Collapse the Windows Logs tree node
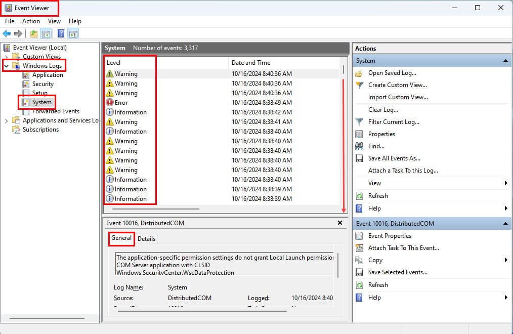The height and width of the screenshot is (334, 513). pyautogui.click(x=6, y=66)
